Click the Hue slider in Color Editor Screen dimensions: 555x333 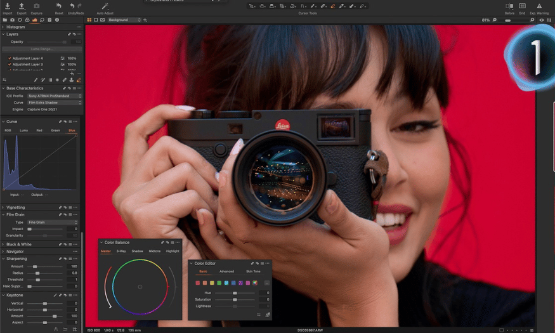pos(235,293)
